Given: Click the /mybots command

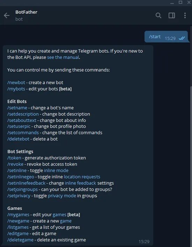Looking at the screenshot, I should (16, 89).
